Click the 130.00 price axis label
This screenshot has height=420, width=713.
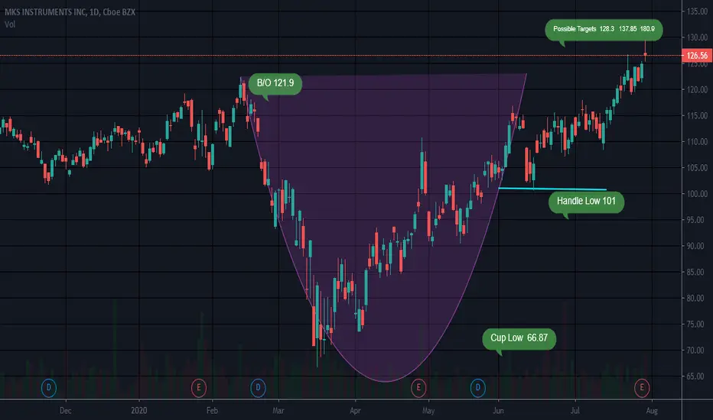(x=697, y=37)
